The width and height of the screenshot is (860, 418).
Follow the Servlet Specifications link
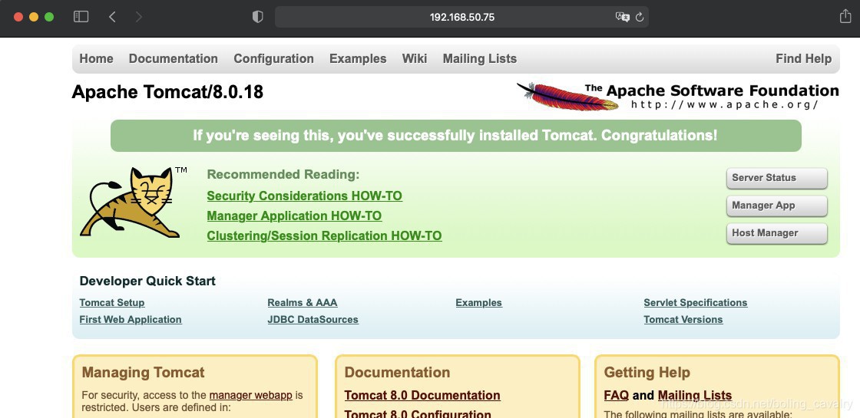[696, 303]
